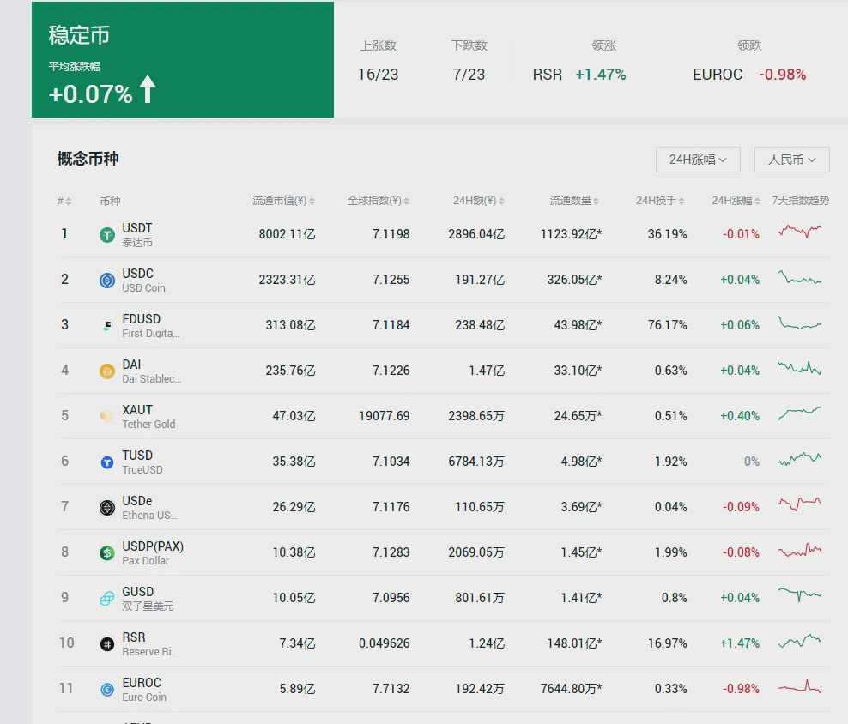Open the TUSD coin name link
The height and width of the screenshot is (724, 848).
pyautogui.click(x=137, y=455)
